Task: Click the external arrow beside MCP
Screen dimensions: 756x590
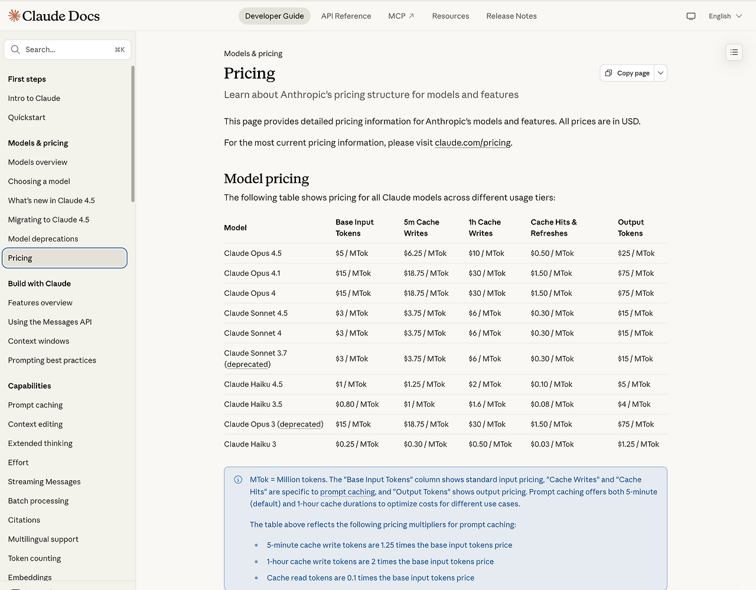Action: (412, 16)
